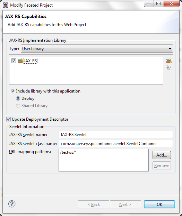Image resolution: width=182 pixels, height=216 pixels.
Task: Close the Modify Faceted Project dialog
Action: coord(171,4)
